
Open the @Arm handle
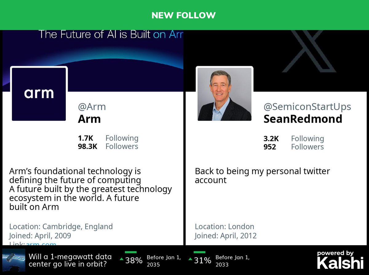click(x=92, y=107)
